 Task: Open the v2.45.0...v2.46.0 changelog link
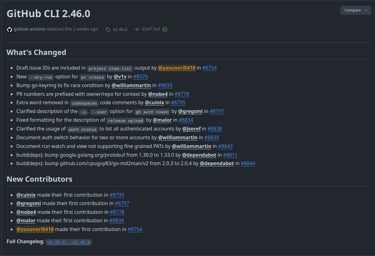pos(69,242)
